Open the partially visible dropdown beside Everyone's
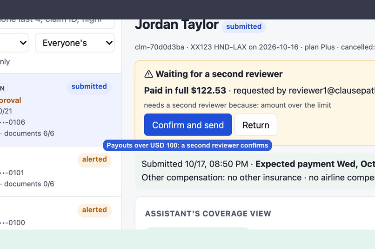This screenshot has width=375, height=249. click(14, 43)
